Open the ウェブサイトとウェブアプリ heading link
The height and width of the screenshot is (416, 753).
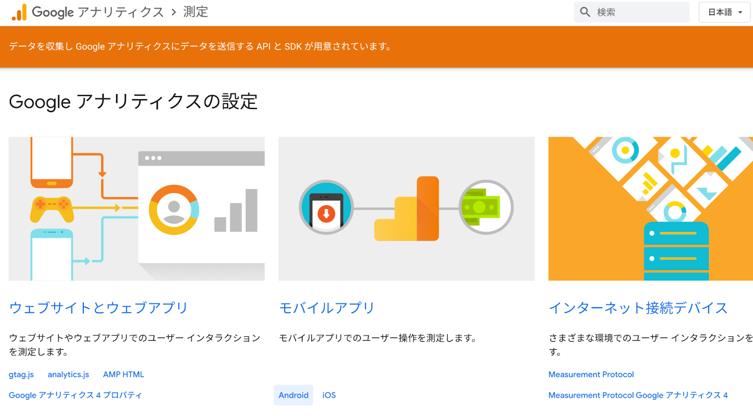[98, 308]
